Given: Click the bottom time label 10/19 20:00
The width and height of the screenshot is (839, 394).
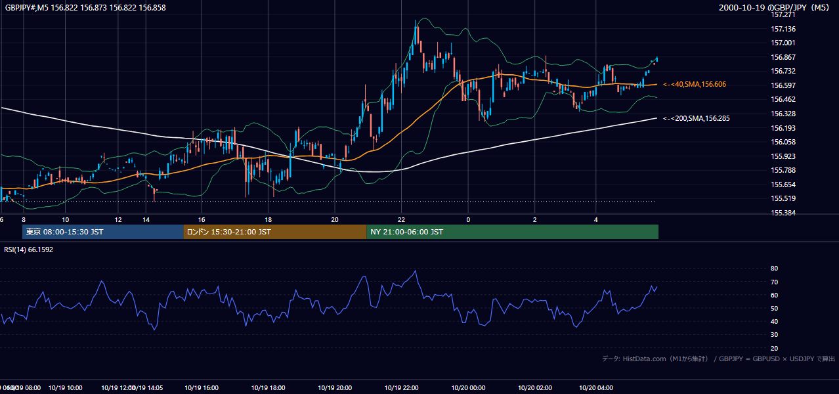Looking at the screenshot, I should coord(335,387).
